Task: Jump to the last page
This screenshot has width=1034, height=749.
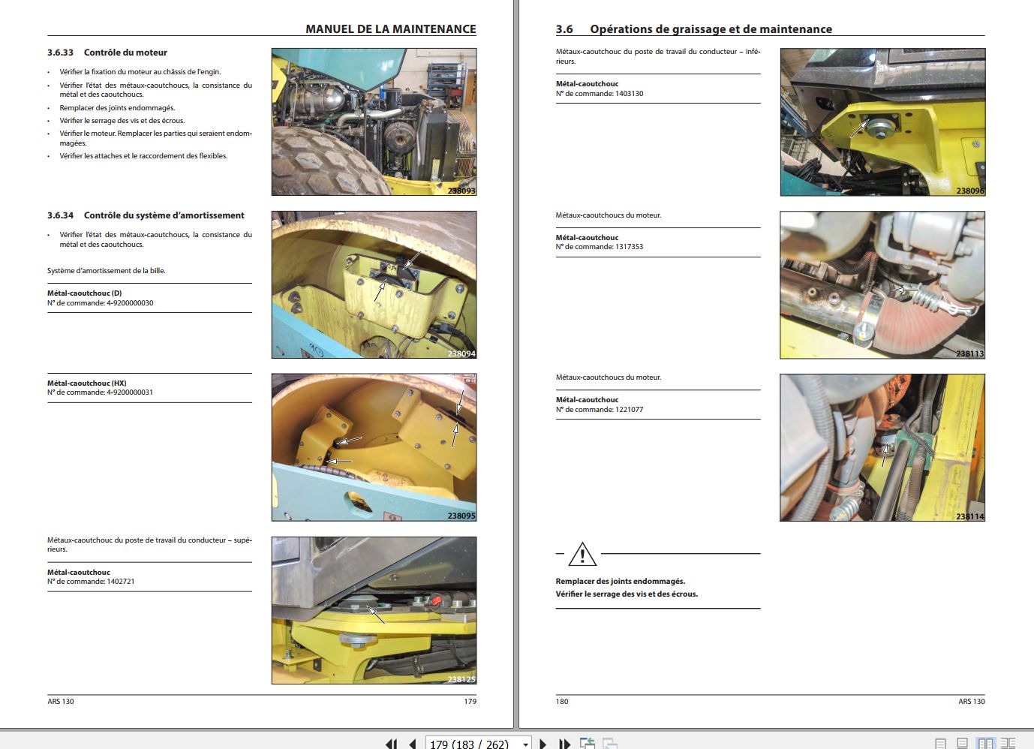Action: coord(564,743)
